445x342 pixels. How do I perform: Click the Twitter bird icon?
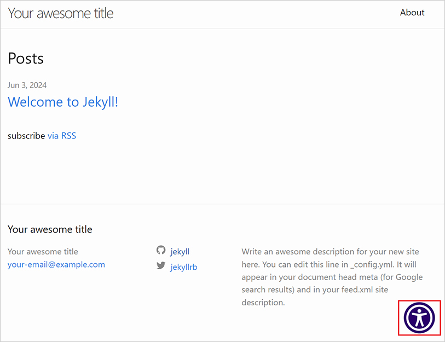(x=161, y=265)
